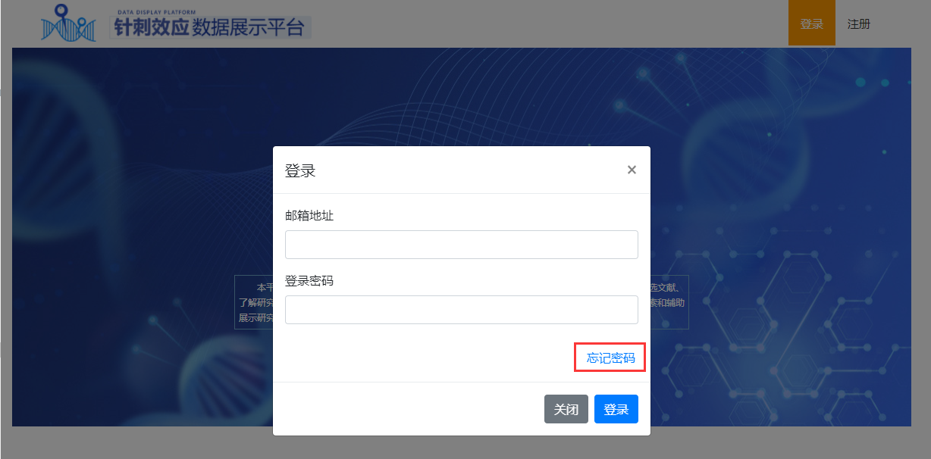
Task: Close the login dialog with the X icon
Action: pyautogui.click(x=632, y=170)
